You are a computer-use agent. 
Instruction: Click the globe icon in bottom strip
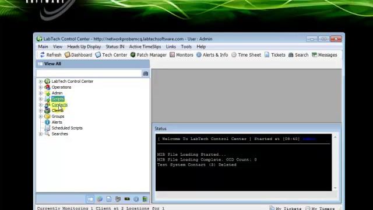click(100, 199)
